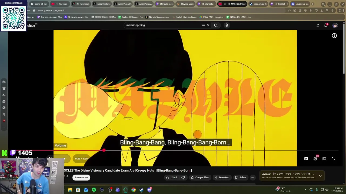Open a new browser tab
346x194 pixels.
click(313, 4)
